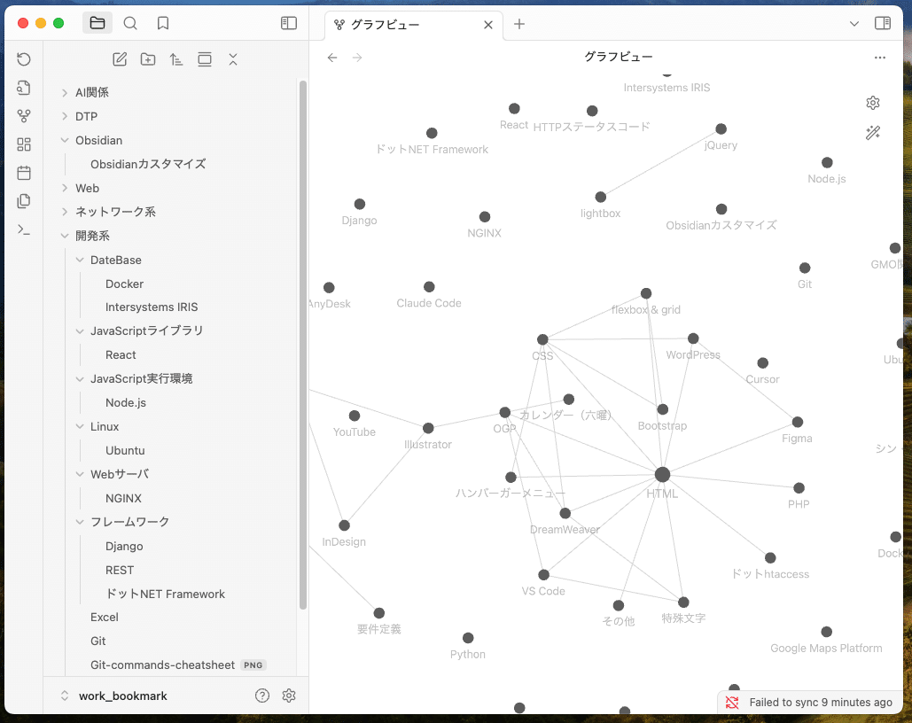Open the Obsidianカスタマイズ note in explorer
Screen dimensions: 912x723
[x=148, y=164]
